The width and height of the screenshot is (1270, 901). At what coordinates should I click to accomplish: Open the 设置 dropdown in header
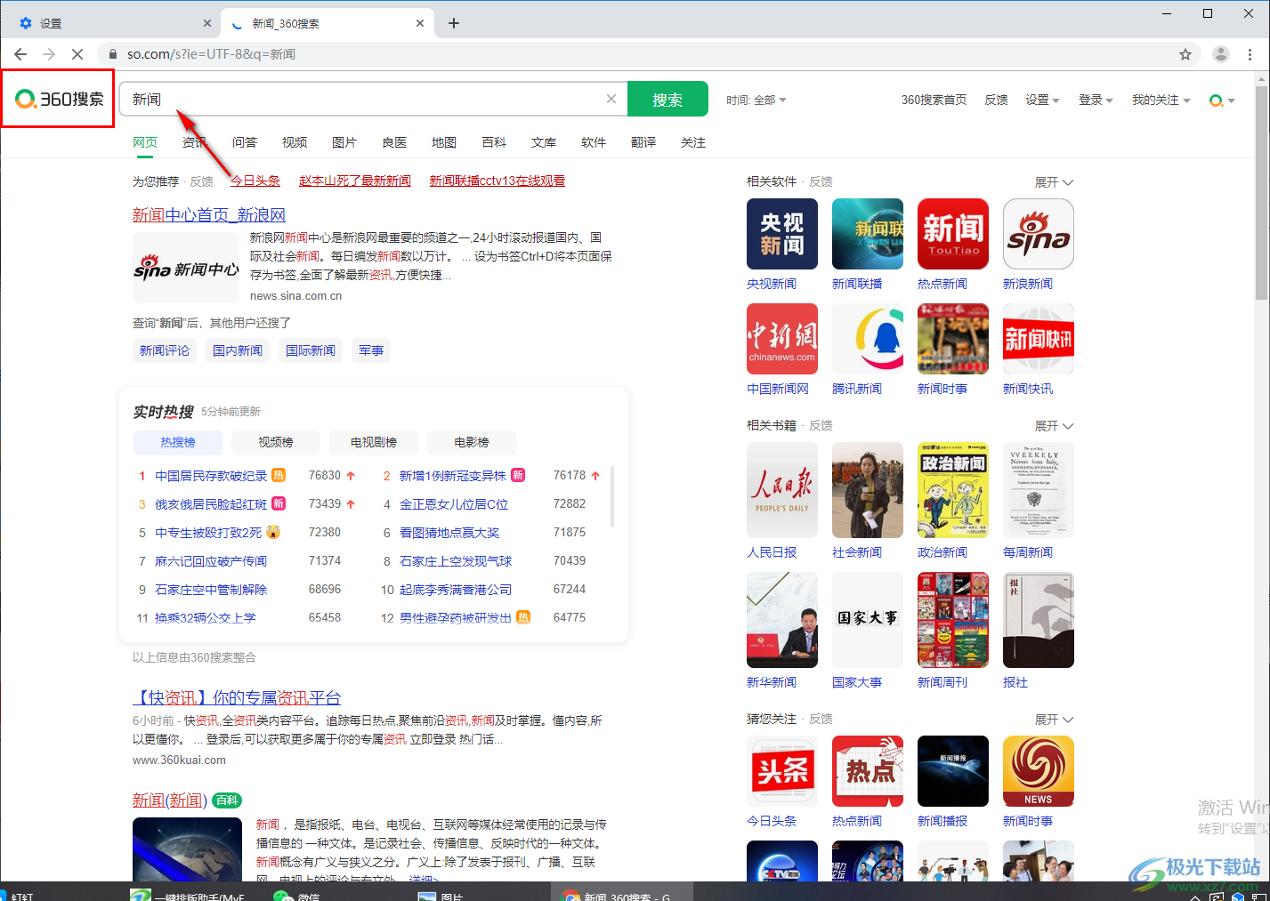coord(1042,100)
